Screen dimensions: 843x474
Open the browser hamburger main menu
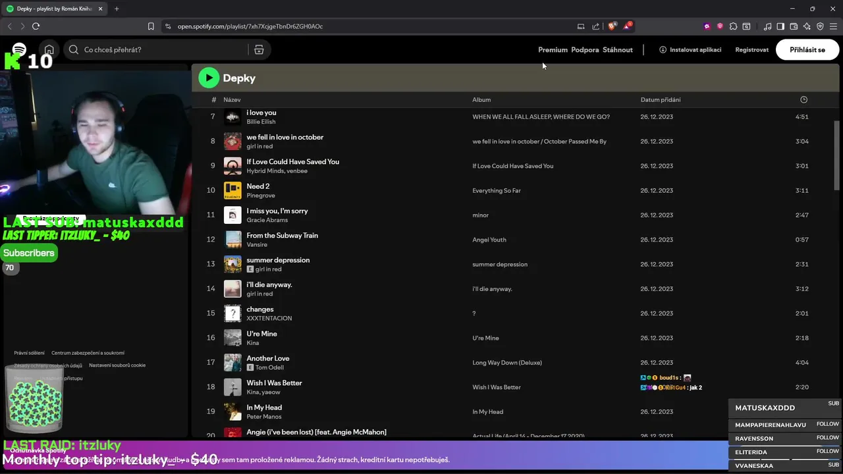click(833, 26)
